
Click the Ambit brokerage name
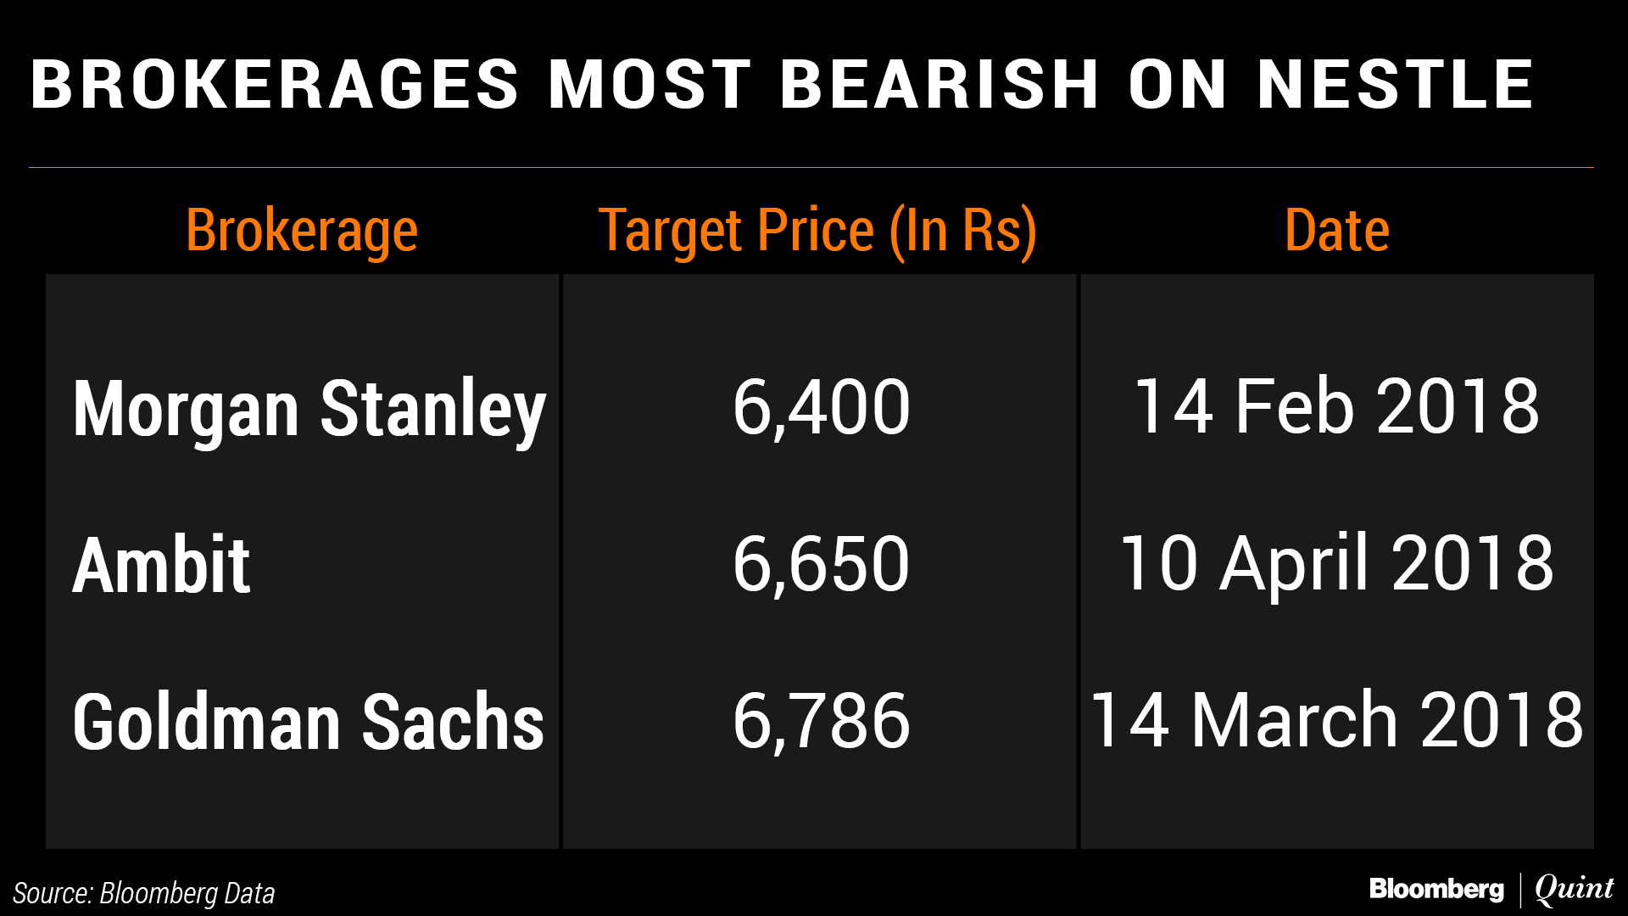click(161, 565)
